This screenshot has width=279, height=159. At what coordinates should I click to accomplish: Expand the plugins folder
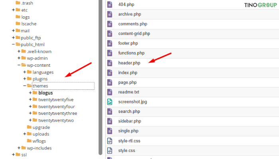[25, 79]
